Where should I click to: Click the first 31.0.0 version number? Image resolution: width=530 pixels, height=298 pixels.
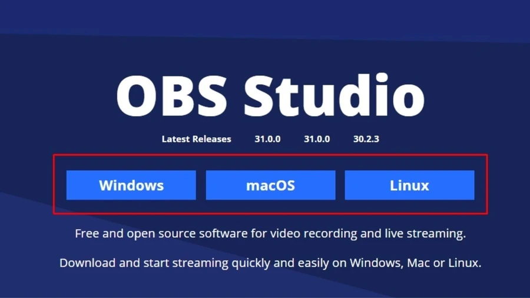[267, 139]
